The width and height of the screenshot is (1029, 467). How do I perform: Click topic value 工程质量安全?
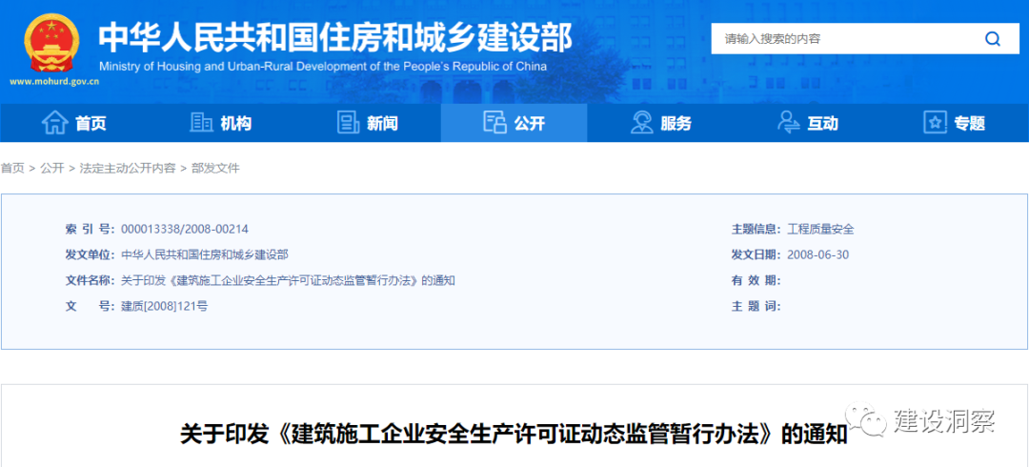coord(820,230)
